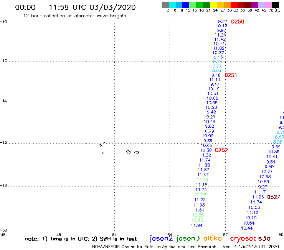Viewport: 284px width, 250px height.
Task: Click wave height value 9.69
Action: [x=276, y=147]
